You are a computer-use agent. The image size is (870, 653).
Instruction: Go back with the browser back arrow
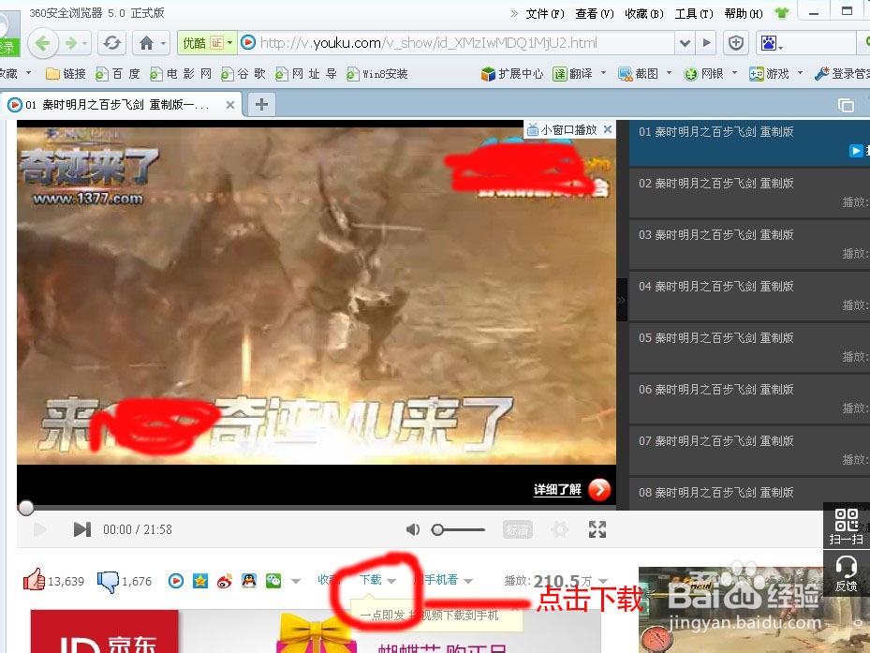[x=43, y=43]
